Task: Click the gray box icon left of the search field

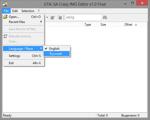Action: click(60, 17)
